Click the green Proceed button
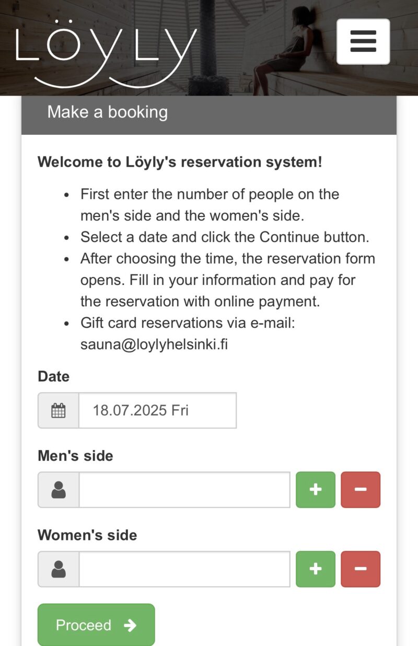Viewport: 418px width, 646px height. [96, 625]
